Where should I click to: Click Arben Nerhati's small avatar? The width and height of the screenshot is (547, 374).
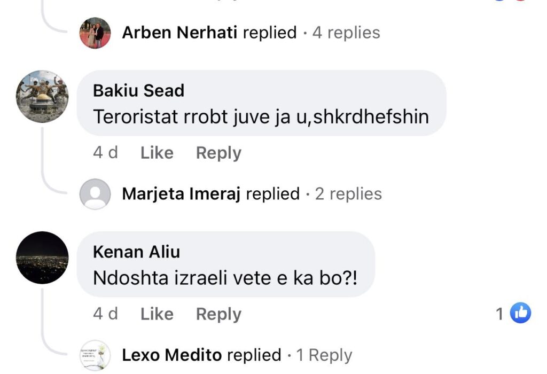(x=95, y=33)
